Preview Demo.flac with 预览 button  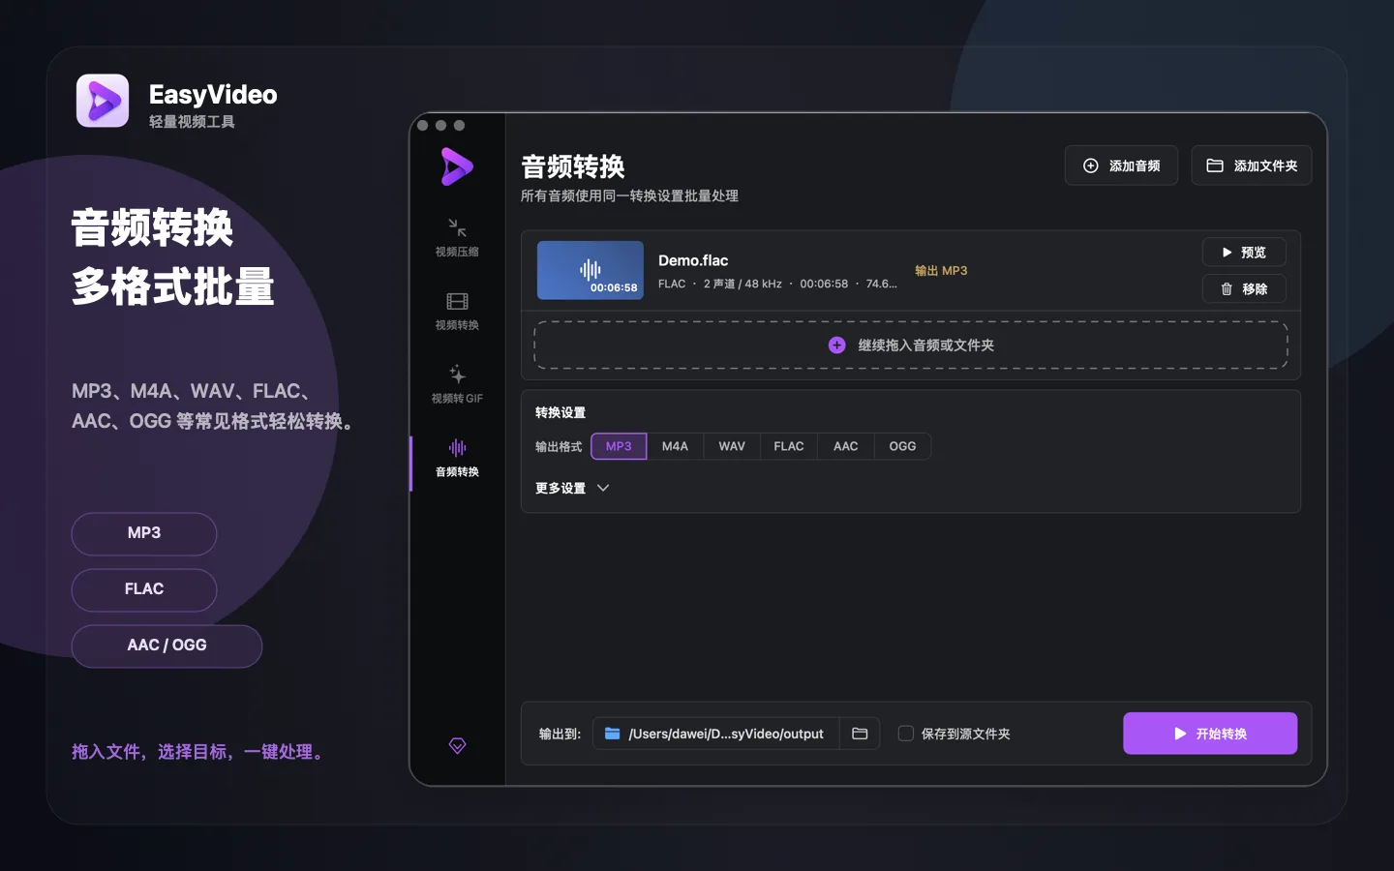1244,252
